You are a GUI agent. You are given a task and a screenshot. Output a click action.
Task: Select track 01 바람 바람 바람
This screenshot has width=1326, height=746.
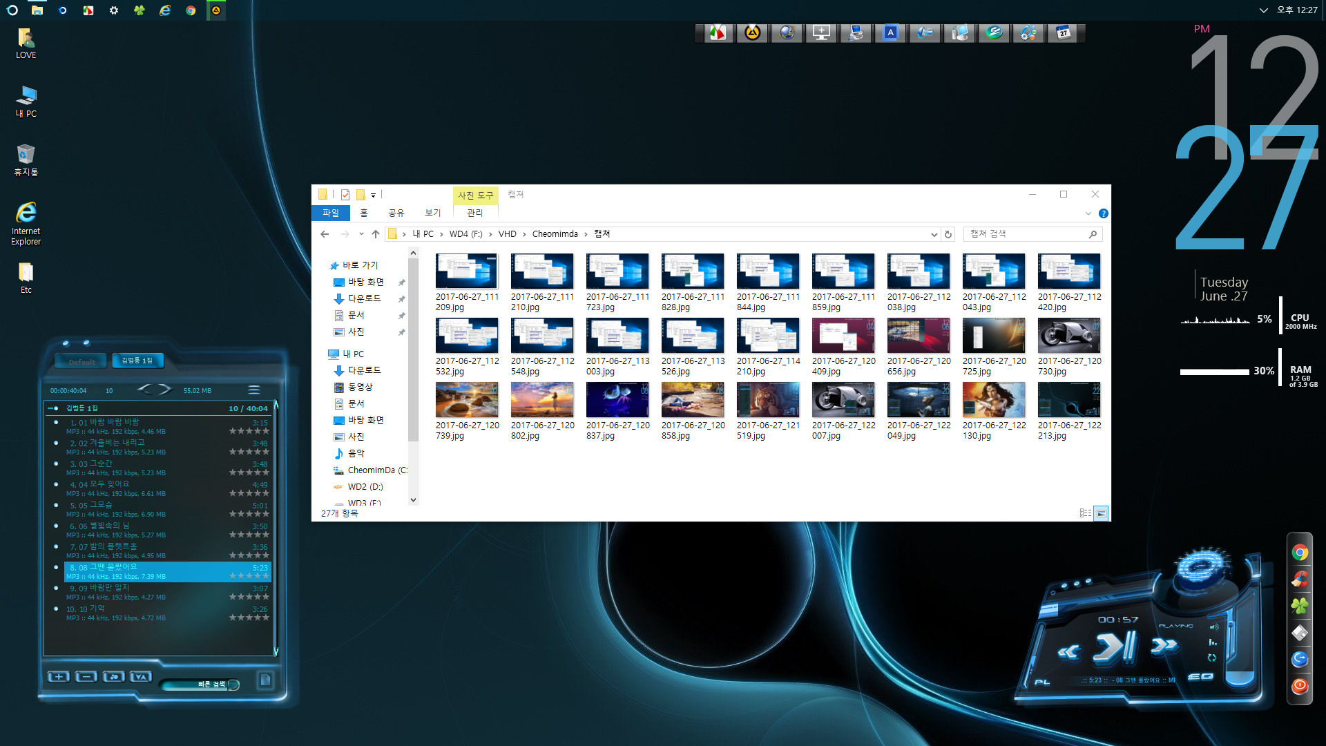(166, 426)
